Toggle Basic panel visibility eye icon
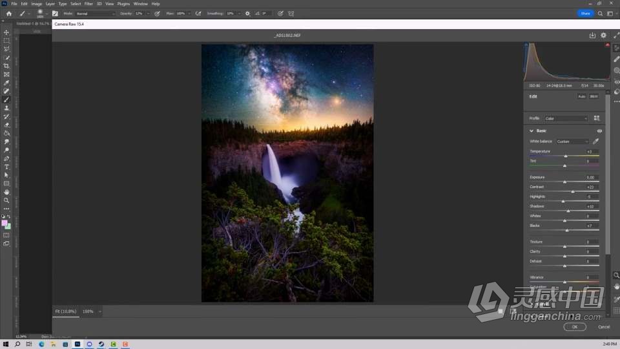620x349 pixels. tap(599, 131)
